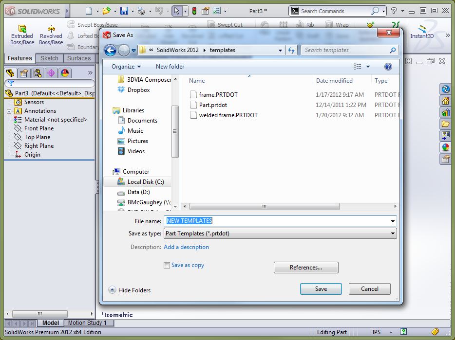Open the Organize dropdown menu
Viewport: 455px width, 340px height.
click(x=126, y=67)
